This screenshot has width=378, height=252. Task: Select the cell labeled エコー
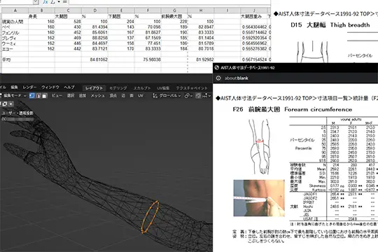pyautogui.click(x=15, y=49)
